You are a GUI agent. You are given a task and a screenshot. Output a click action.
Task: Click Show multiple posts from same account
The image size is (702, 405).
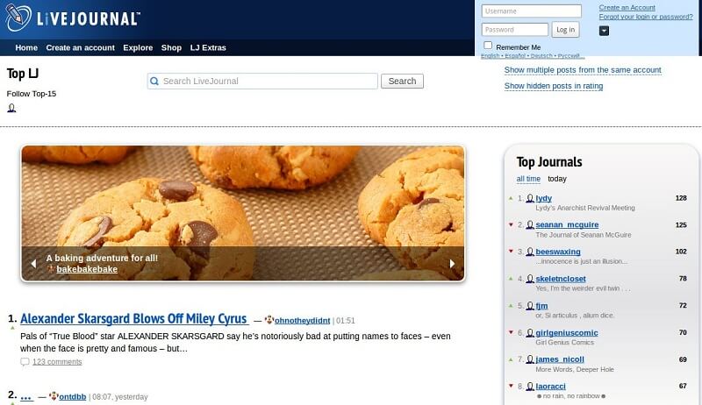pyautogui.click(x=583, y=70)
